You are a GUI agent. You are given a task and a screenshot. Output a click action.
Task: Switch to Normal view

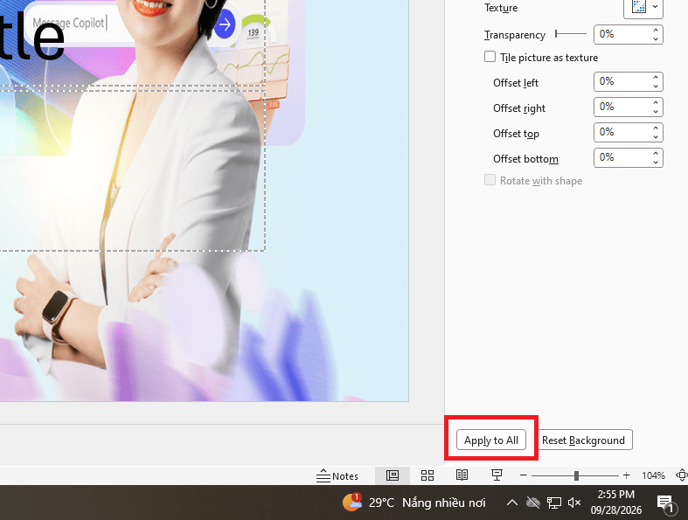393,475
